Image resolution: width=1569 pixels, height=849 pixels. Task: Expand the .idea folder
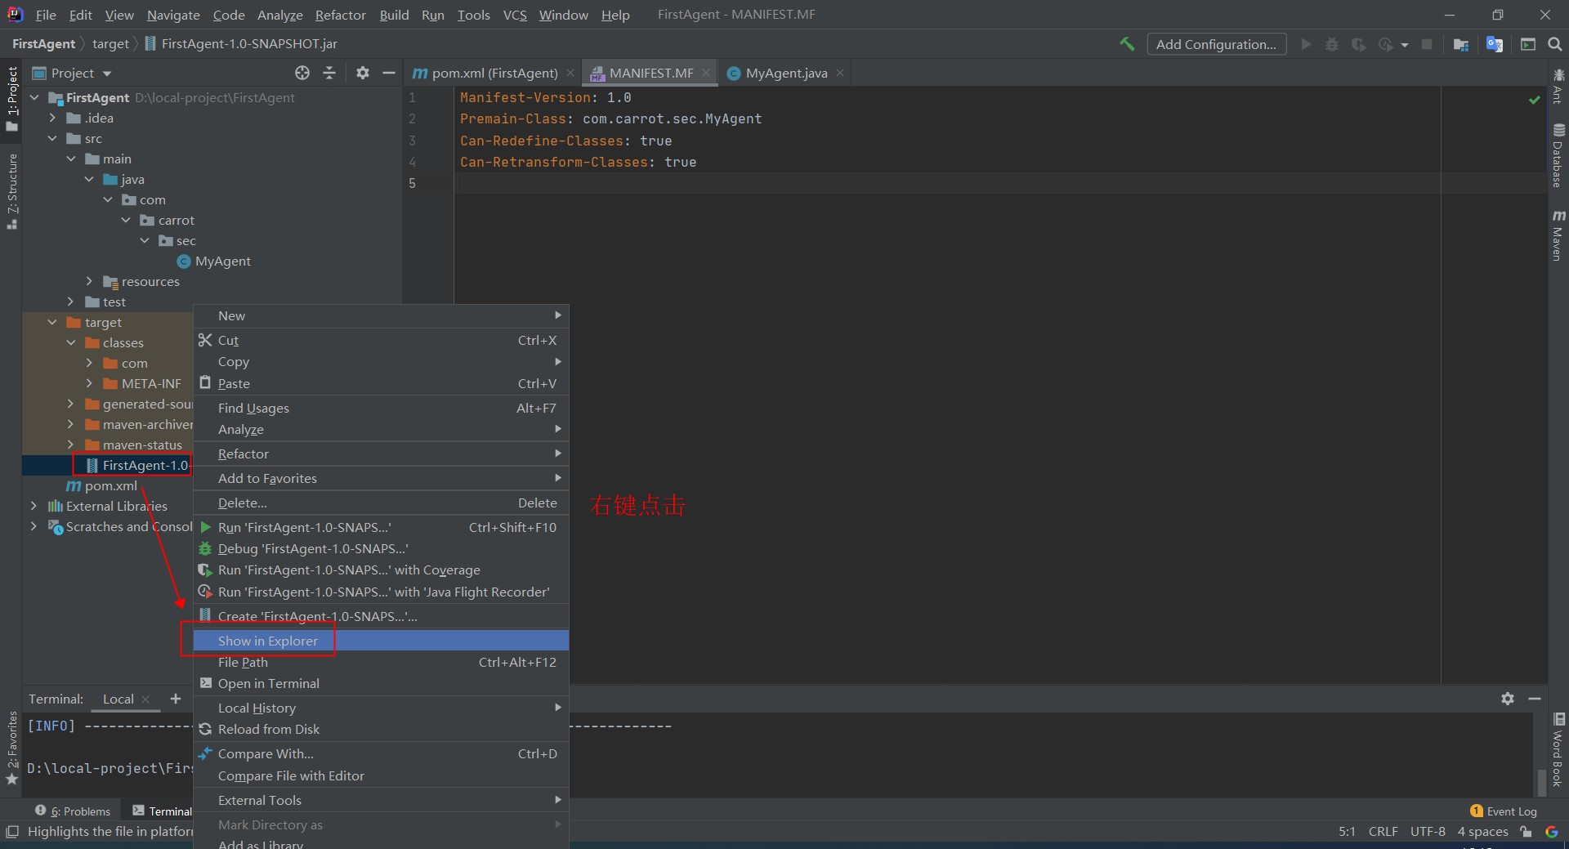[x=53, y=118]
